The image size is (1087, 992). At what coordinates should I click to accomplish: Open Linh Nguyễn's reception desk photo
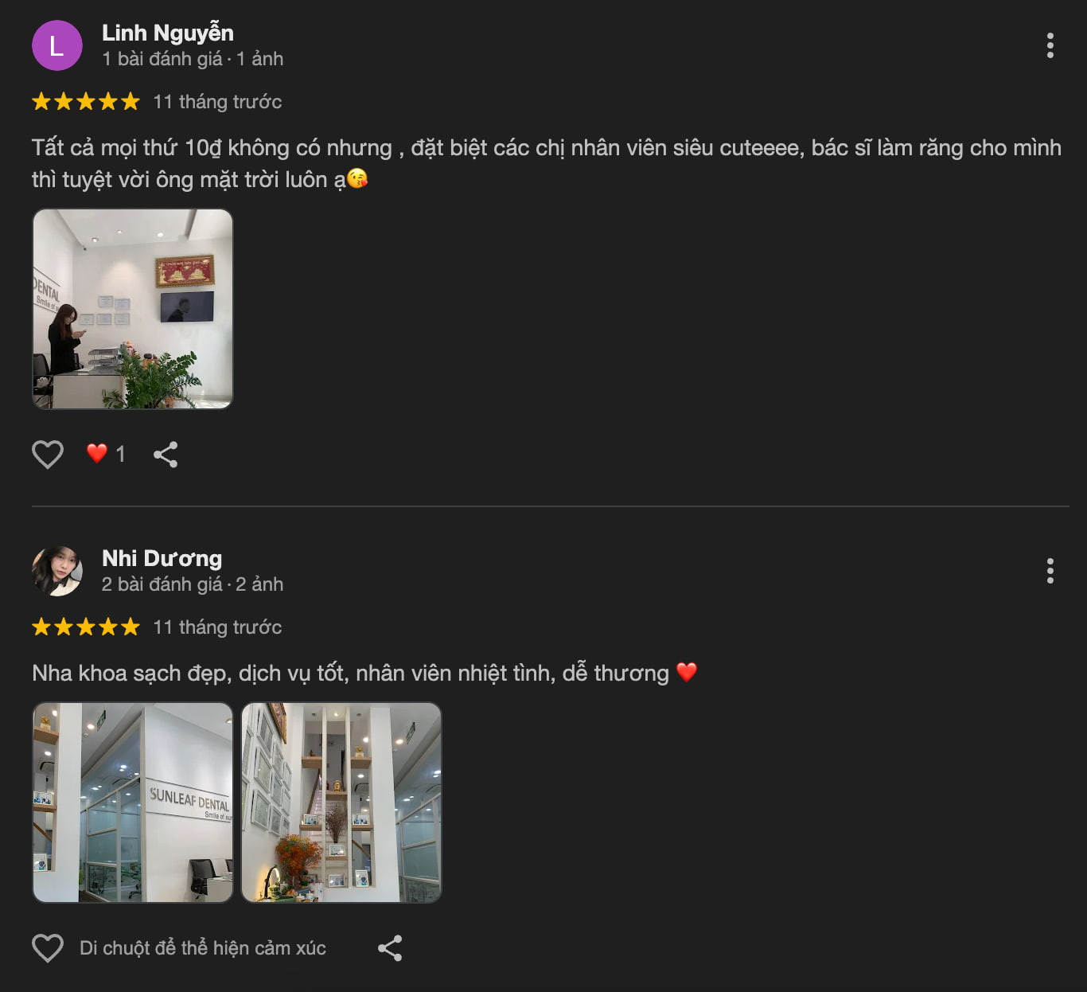point(132,309)
